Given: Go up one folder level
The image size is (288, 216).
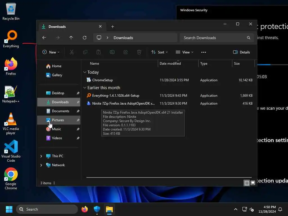Looking at the screenshot, I should click(x=71, y=38).
